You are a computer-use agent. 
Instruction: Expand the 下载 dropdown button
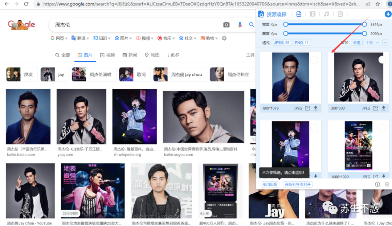pos(372,43)
